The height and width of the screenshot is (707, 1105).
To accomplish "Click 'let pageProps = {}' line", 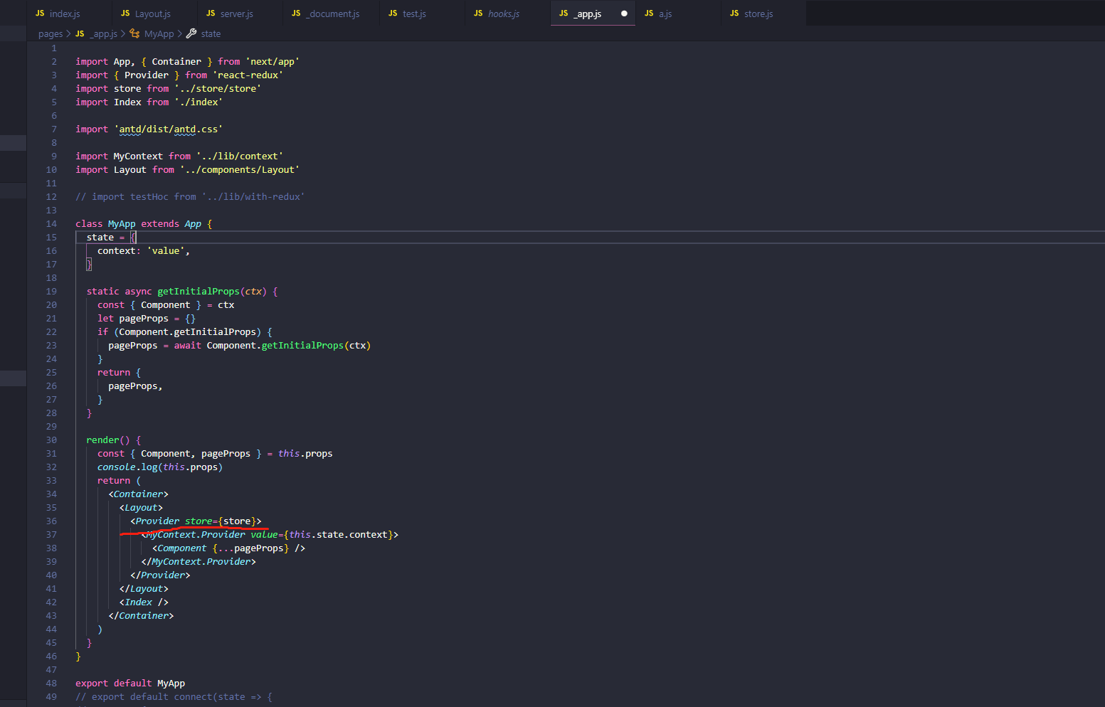I will pos(147,319).
